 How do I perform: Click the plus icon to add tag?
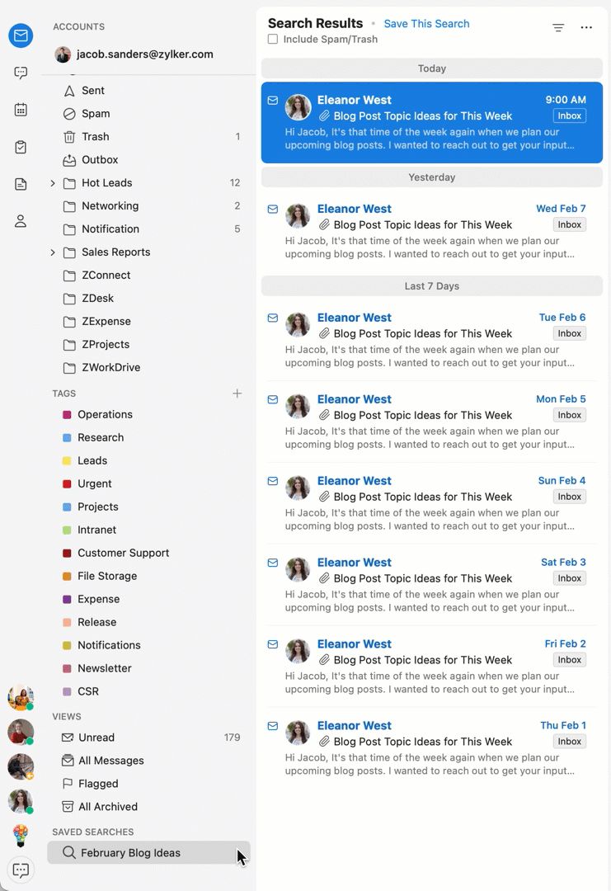237,394
